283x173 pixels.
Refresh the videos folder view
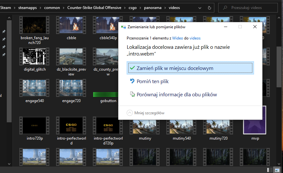(210, 8)
